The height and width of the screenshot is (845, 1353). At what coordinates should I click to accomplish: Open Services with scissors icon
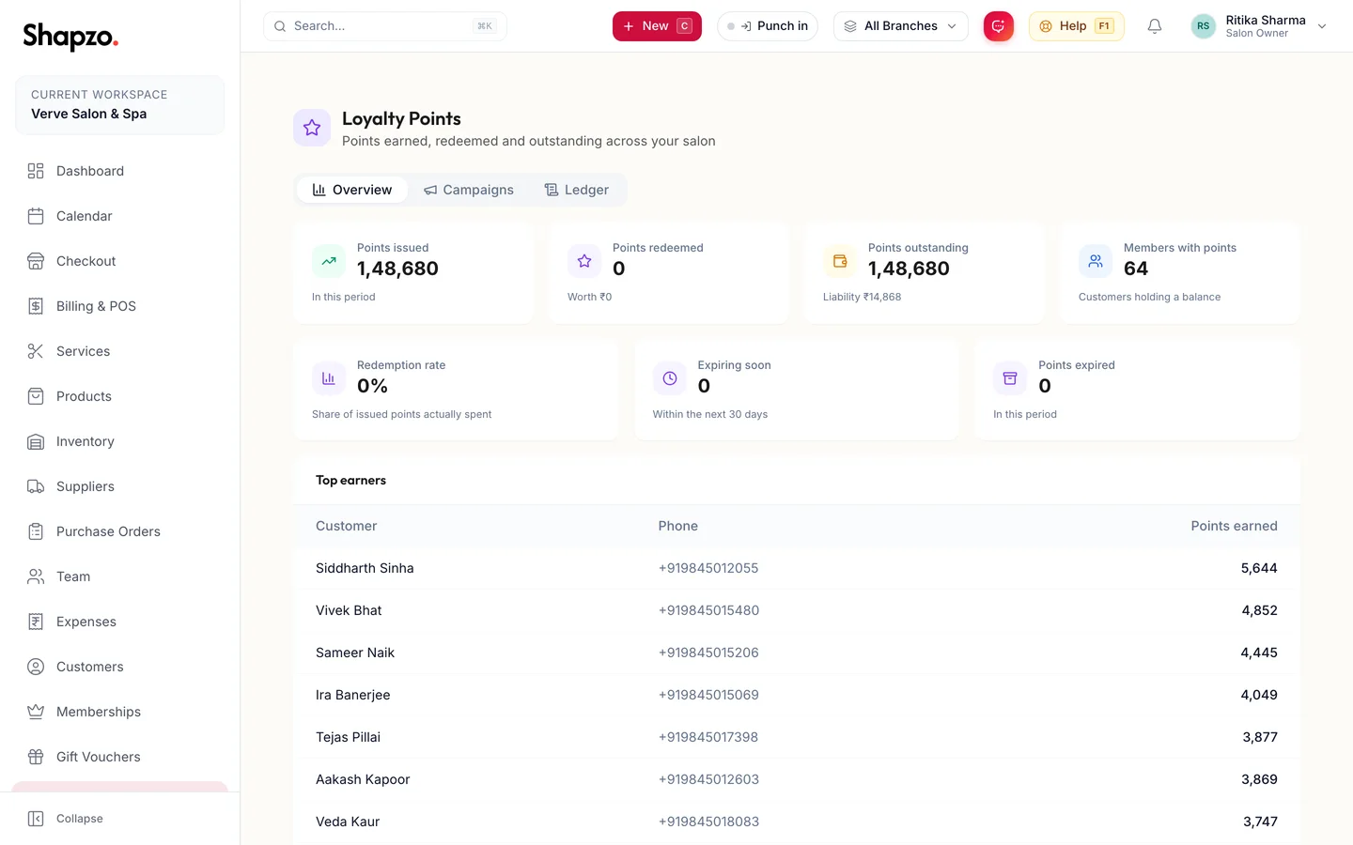pos(119,351)
